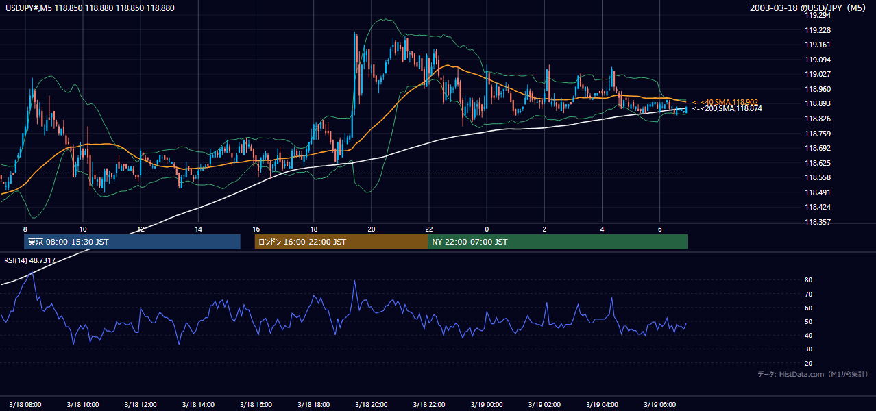Click the 3/19 06:00 date label

point(660,404)
